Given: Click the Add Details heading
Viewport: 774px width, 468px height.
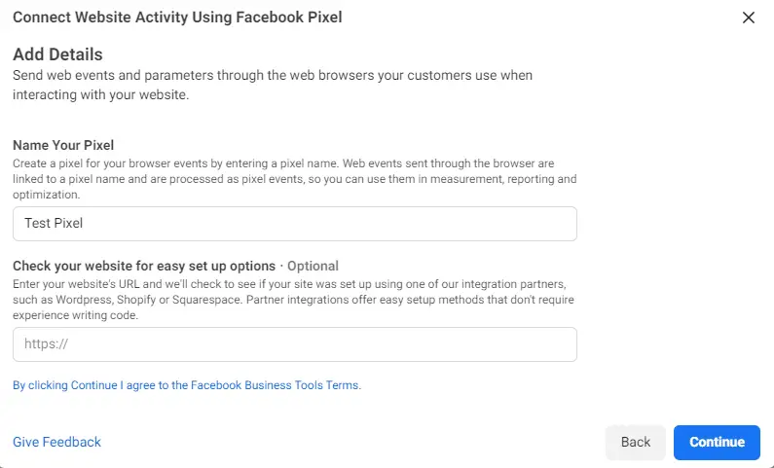Looking at the screenshot, I should (57, 54).
